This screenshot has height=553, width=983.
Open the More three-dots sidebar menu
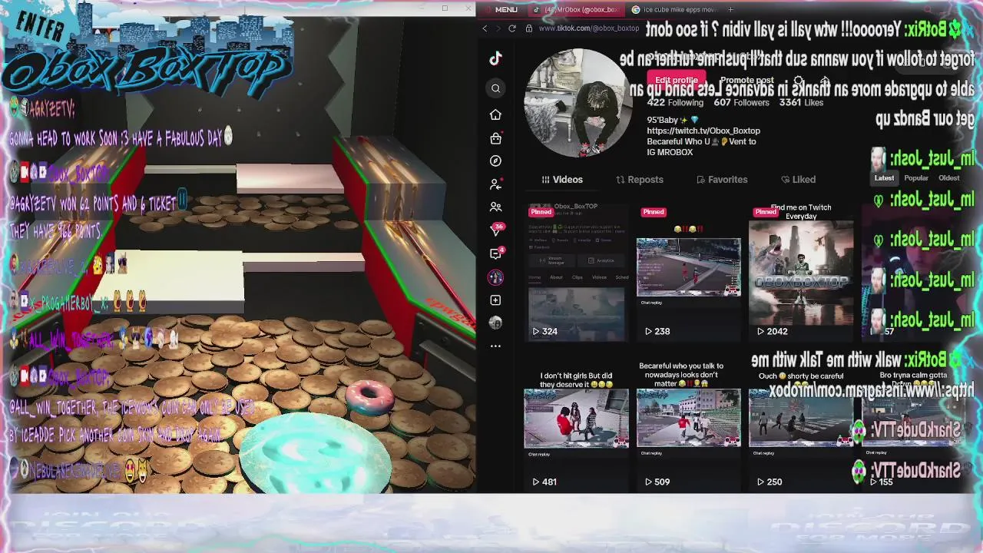coord(495,346)
